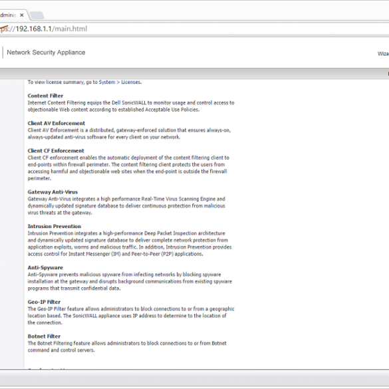Click the Wizards link at top right
Screen dimensions: 389x389
click(x=383, y=54)
